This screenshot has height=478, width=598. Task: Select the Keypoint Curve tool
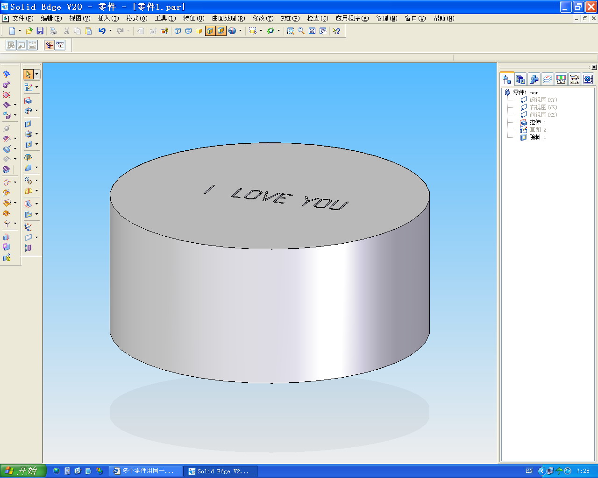click(x=7, y=183)
